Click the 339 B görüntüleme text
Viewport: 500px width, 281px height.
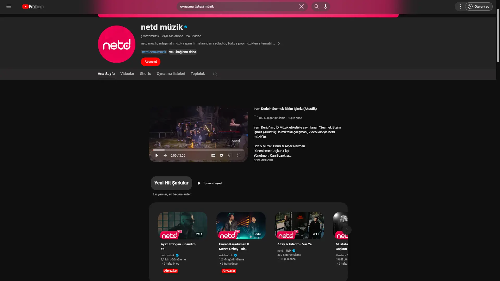click(x=289, y=255)
